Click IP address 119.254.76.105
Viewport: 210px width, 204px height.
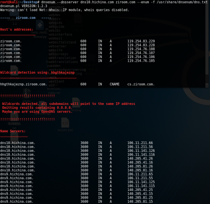pyautogui.click(x=141, y=61)
